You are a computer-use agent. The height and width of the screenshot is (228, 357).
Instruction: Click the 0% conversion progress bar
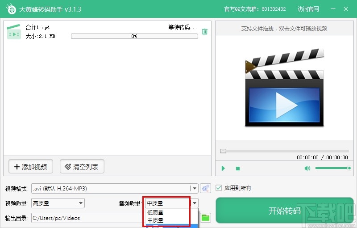(x=134, y=36)
